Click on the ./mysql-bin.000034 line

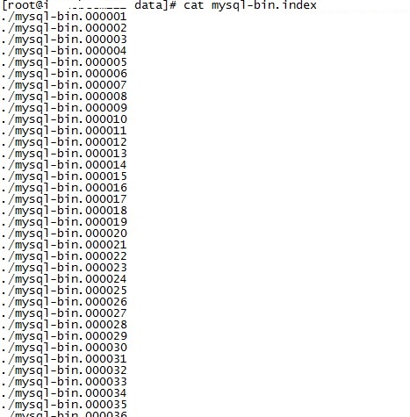tap(64, 393)
